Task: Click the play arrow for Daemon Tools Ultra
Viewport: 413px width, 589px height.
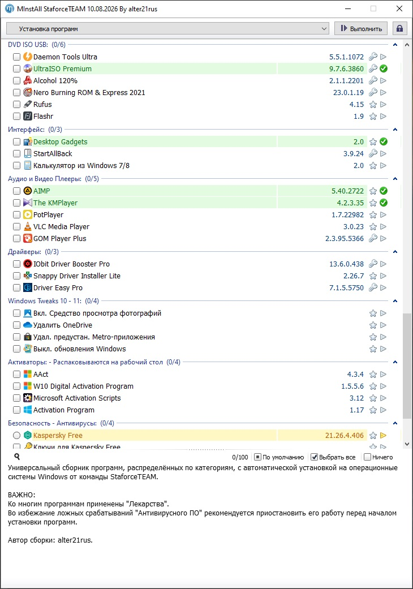Action: [x=384, y=57]
